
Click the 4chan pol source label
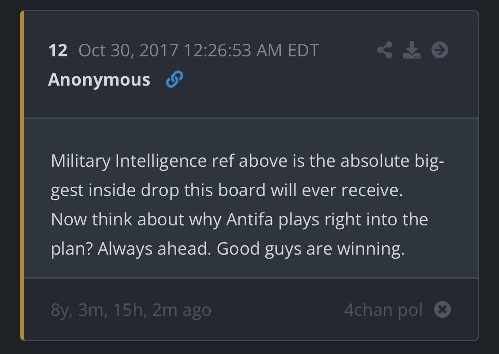click(x=383, y=310)
